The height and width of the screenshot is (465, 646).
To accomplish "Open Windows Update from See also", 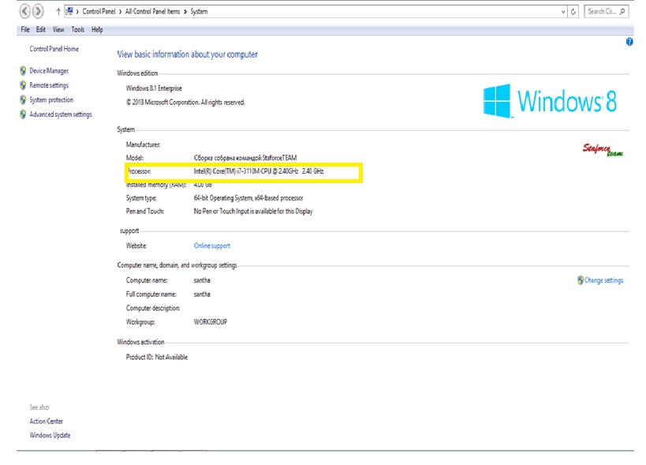I will tap(50, 435).
